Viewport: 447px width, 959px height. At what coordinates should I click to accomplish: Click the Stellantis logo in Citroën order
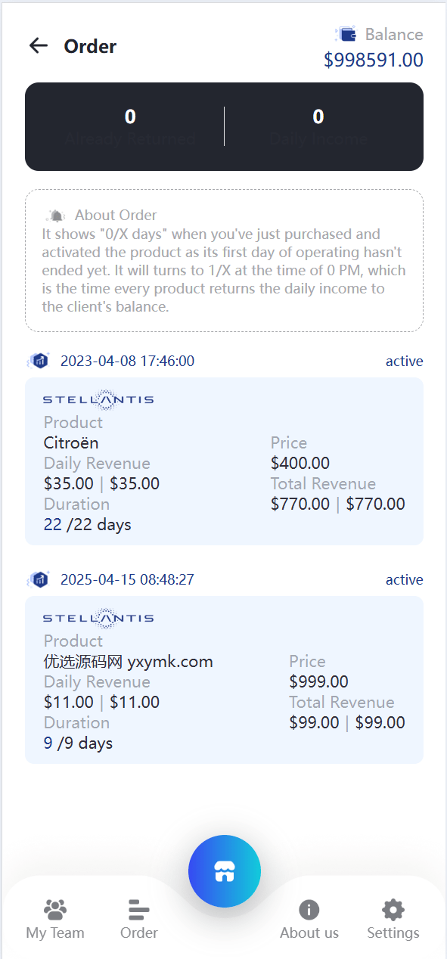click(x=98, y=399)
